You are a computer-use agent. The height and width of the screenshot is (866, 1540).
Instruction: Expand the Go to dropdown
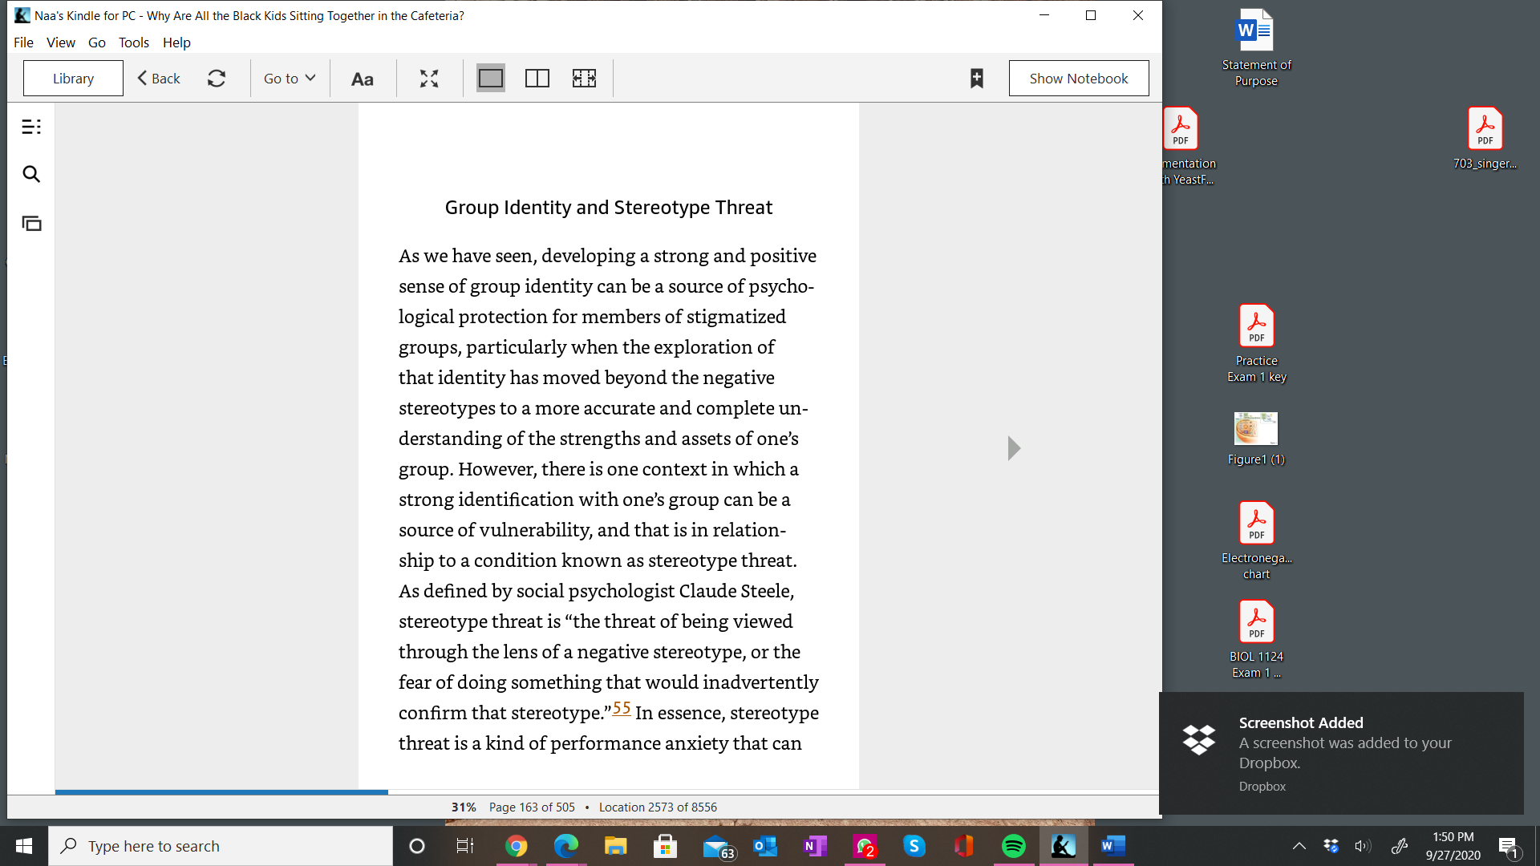[x=290, y=78]
